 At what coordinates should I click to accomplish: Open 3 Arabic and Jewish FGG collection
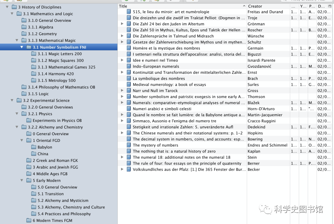[x=55, y=167]
